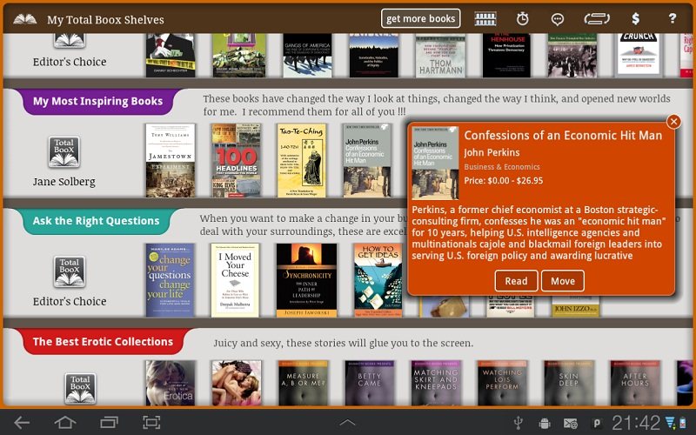This screenshot has height=435, width=696.
Task: Click the stopwatch timer icon
Action: (522, 18)
